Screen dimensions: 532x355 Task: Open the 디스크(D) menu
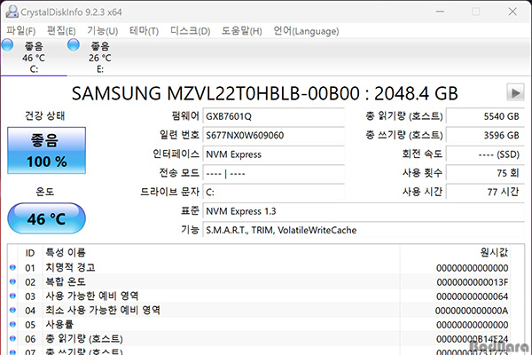[190, 31]
